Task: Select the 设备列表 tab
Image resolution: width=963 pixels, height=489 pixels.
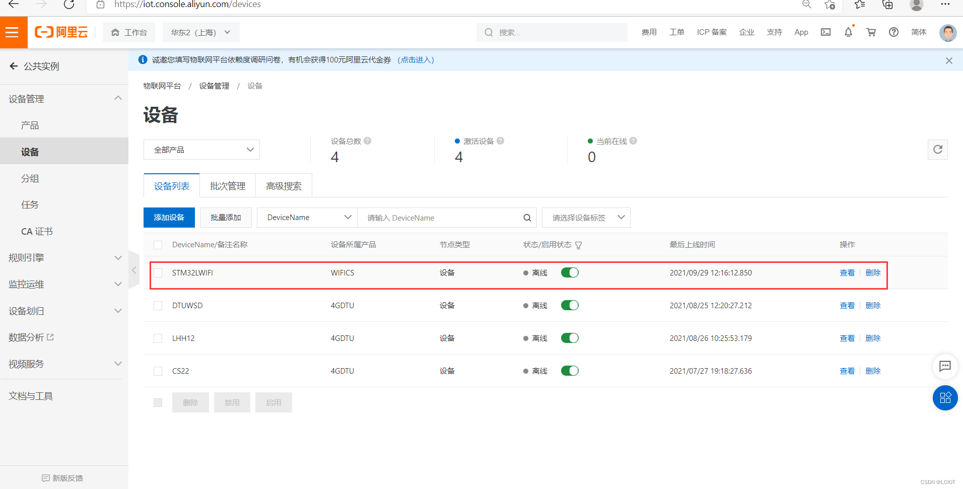Action: [172, 186]
